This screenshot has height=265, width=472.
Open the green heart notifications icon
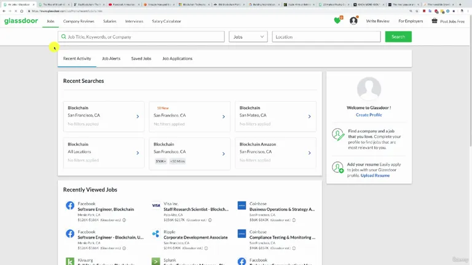[x=338, y=20]
